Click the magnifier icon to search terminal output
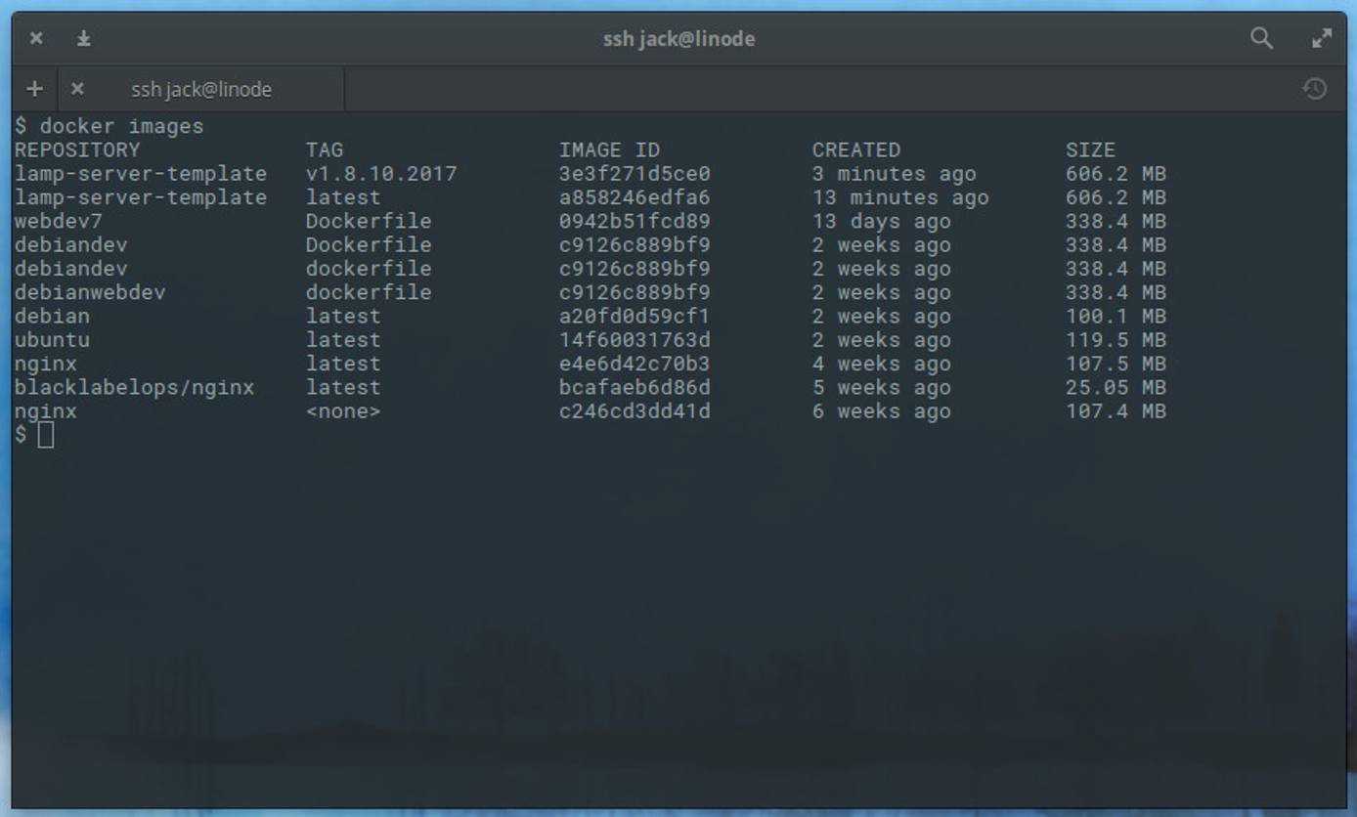The height and width of the screenshot is (817, 1357). [1261, 38]
